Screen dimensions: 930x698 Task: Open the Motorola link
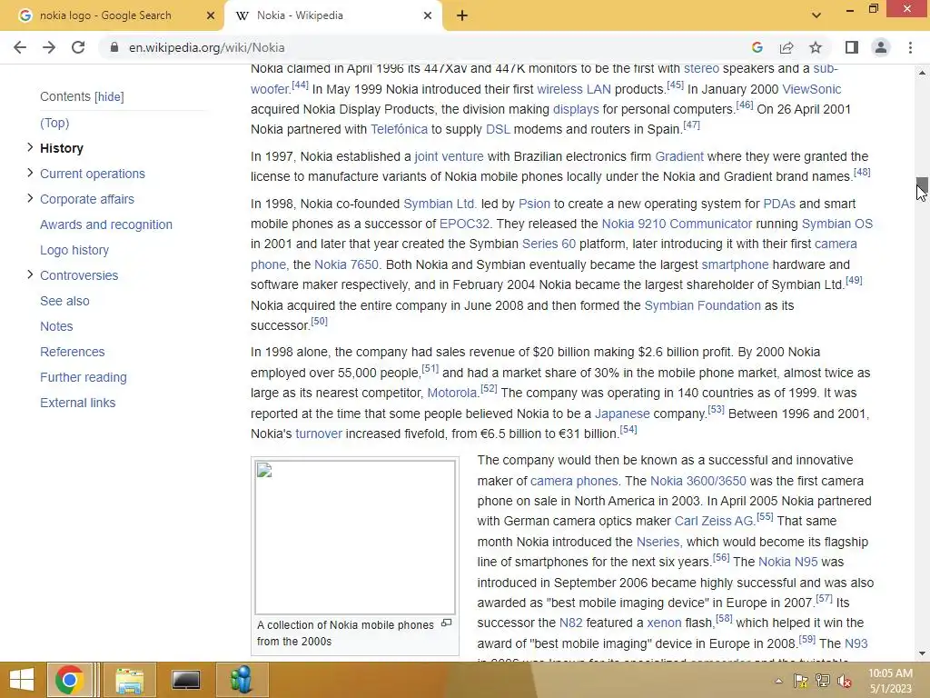coord(452,393)
